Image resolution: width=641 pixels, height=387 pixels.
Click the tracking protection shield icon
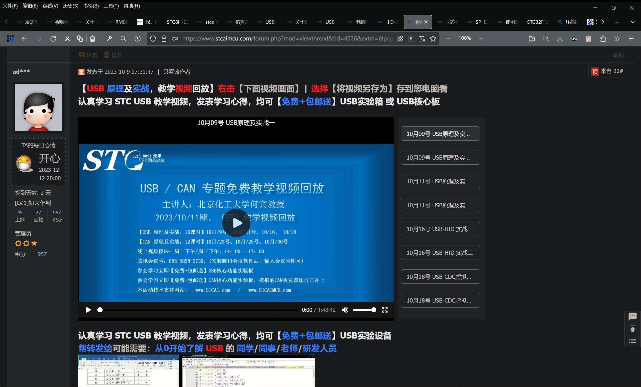[153, 39]
